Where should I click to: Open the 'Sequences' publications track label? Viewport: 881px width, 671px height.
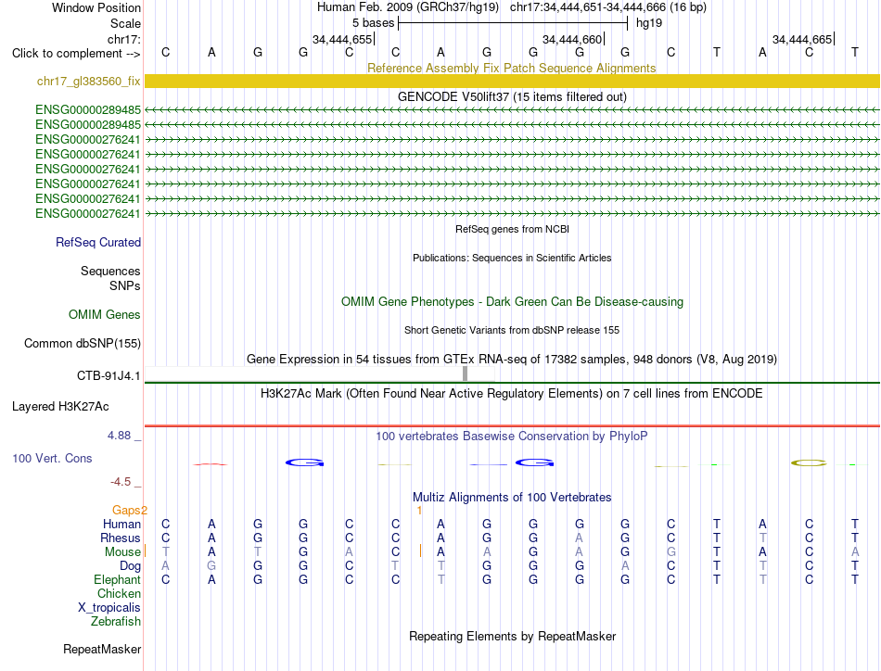[x=110, y=271]
